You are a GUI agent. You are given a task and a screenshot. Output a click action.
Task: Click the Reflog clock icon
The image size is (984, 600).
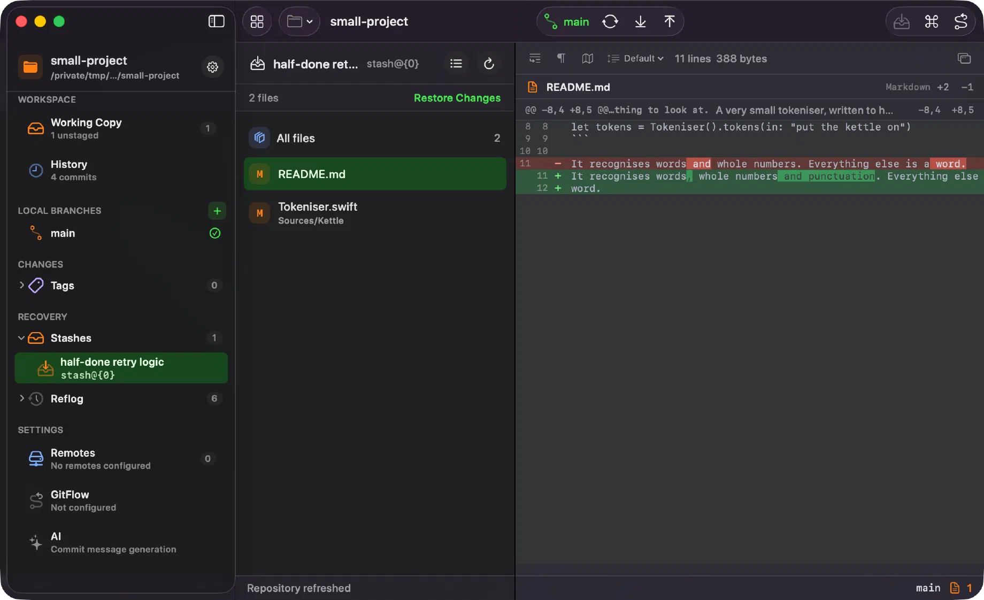coord(36,398)
